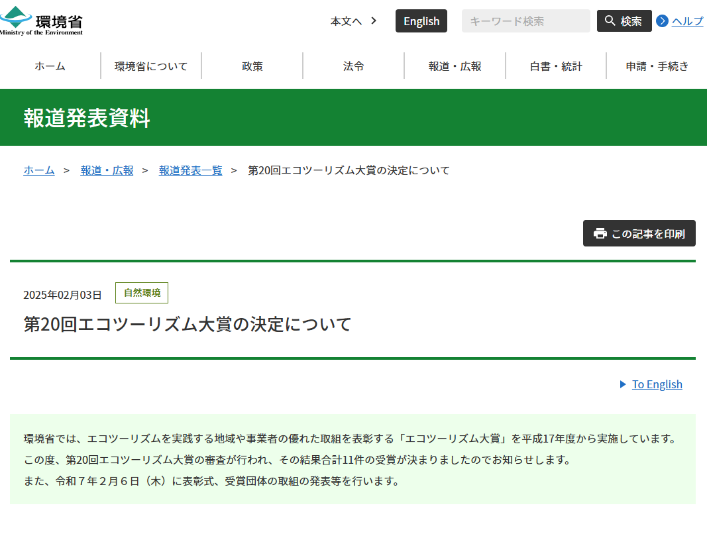Open the 法令 navigation menu
The height and width of the screenshot is (538, 707).
353,66
